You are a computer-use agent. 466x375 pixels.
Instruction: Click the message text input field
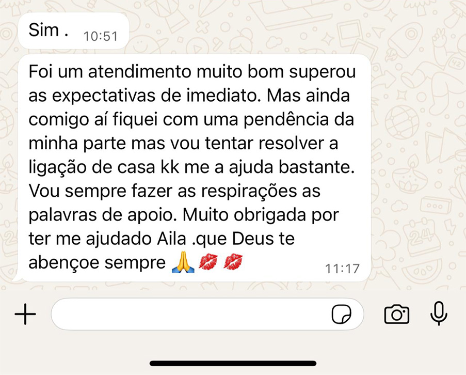pyautogui.click(x=207, y=314)
